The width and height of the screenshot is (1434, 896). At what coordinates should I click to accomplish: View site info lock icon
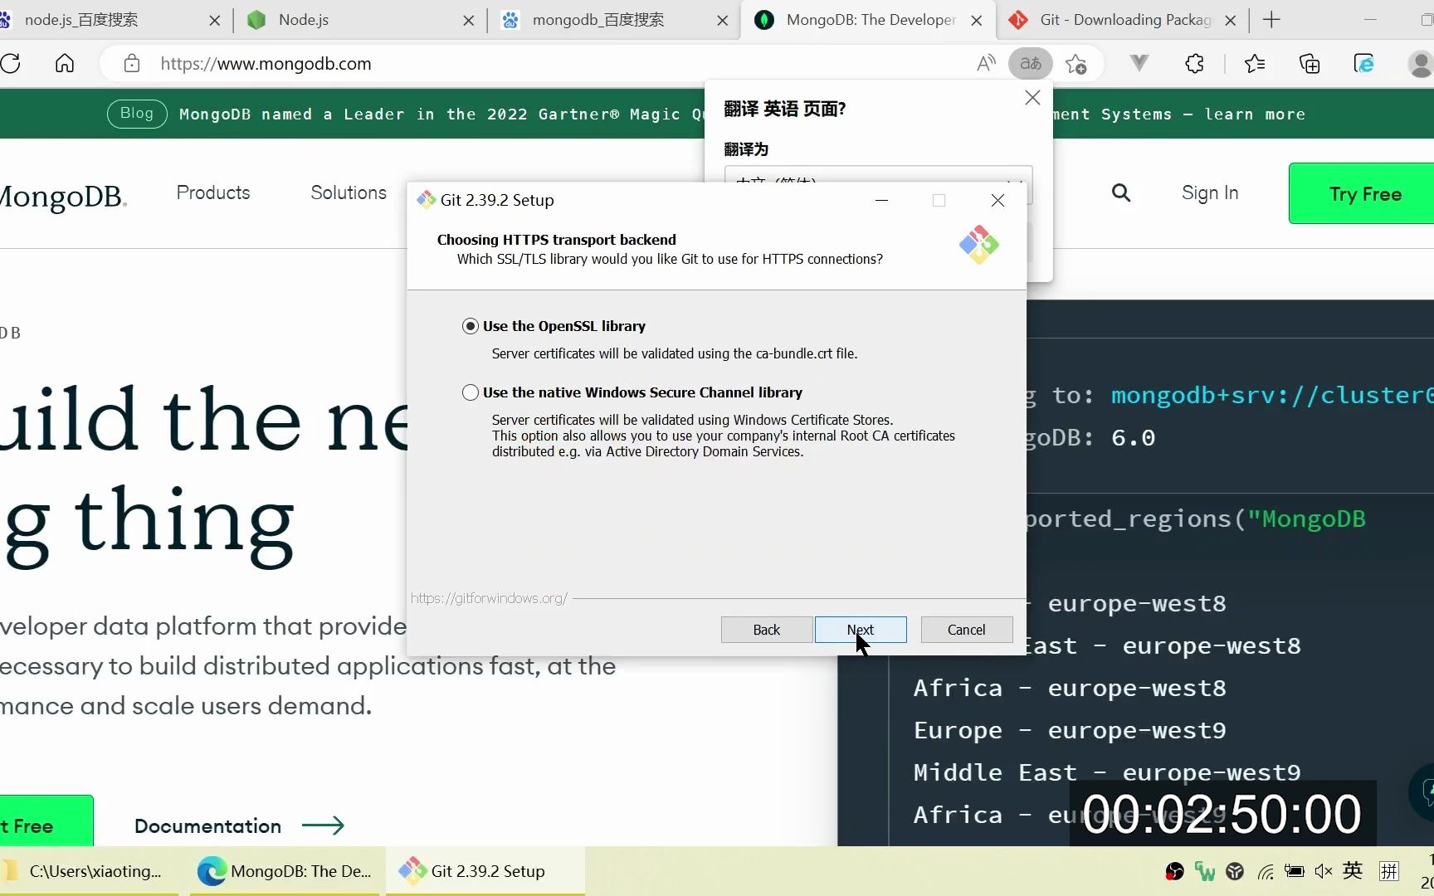coord(131,64)
